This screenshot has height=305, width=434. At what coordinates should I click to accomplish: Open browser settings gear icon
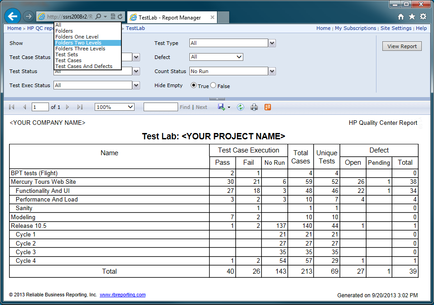[423, 16]
